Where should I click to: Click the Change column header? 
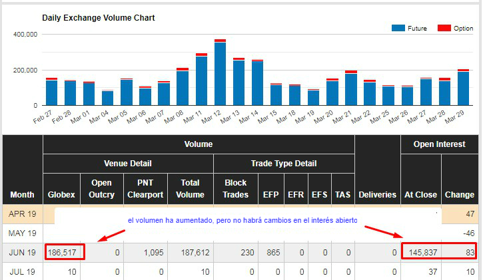(x=460, y=194)
